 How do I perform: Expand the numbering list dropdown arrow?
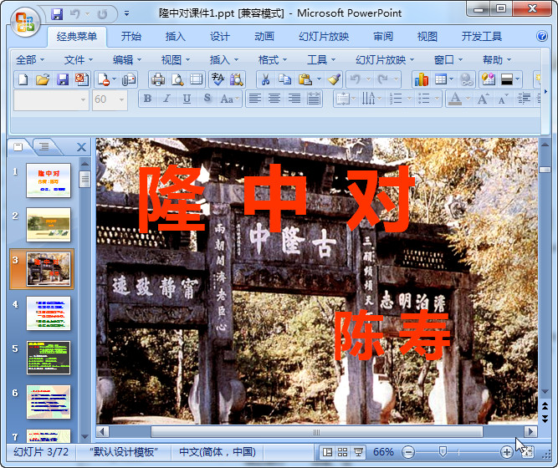pyautogui.click(x=409, y=99)
